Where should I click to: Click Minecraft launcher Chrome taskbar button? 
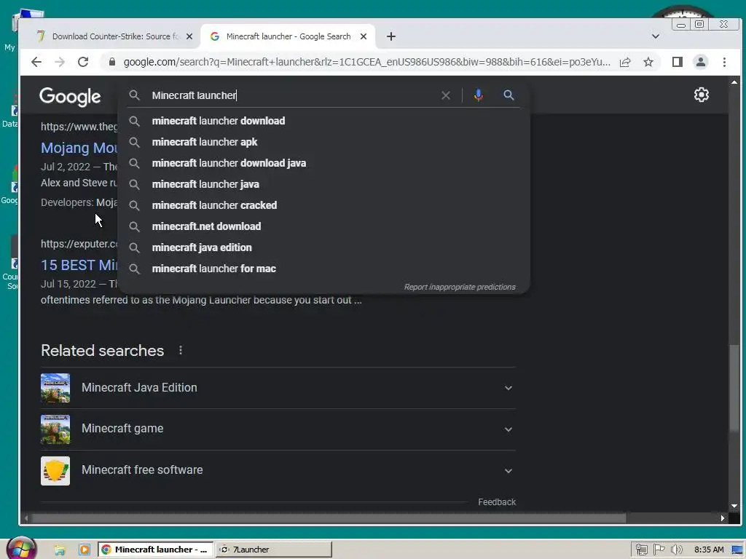[x=156, y=550]
